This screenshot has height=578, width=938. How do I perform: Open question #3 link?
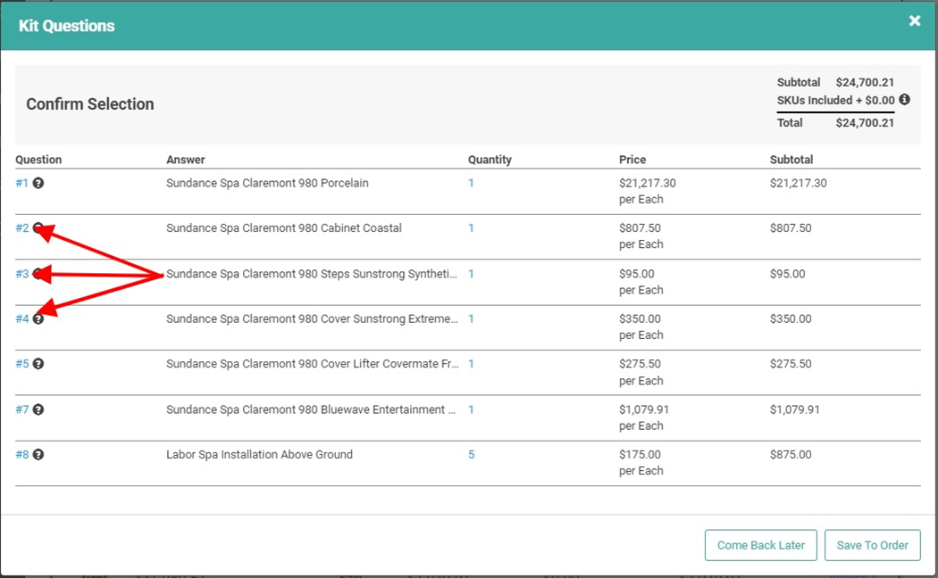point(22,274)
